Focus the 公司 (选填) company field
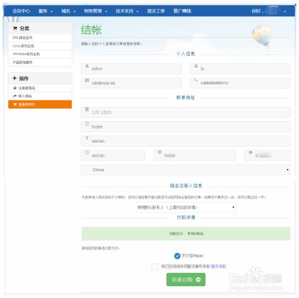299x298 pixels. [x=185, y=112]
